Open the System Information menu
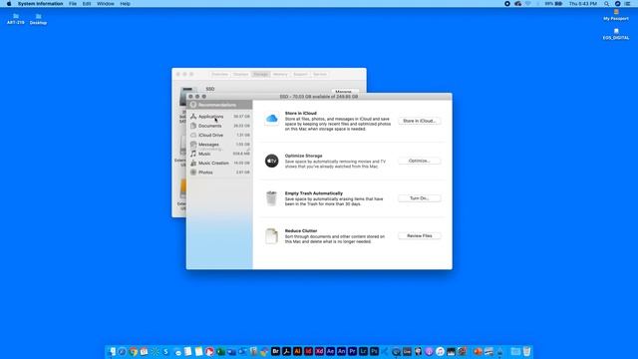This screenshot has height=359, width=638. pyautogui.click(x=40, y=4)
